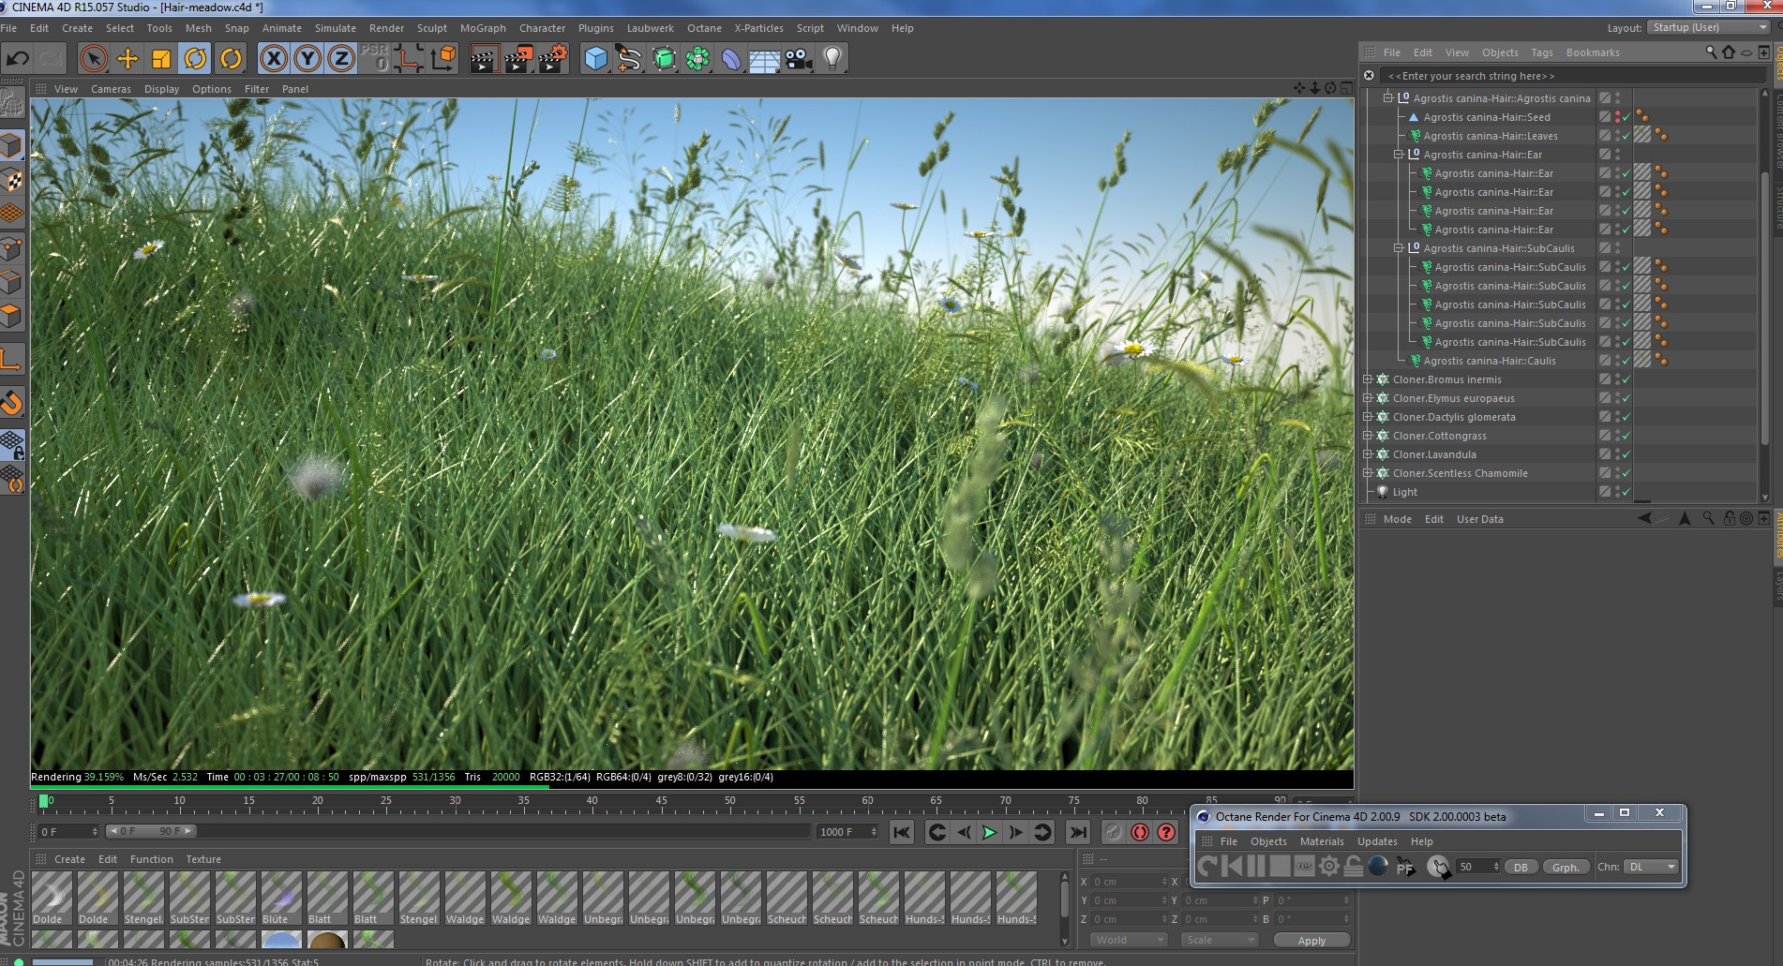1783x966 pixels.
Task: Open the Chn: DL dropdown in Octane
Action: 1651,868
